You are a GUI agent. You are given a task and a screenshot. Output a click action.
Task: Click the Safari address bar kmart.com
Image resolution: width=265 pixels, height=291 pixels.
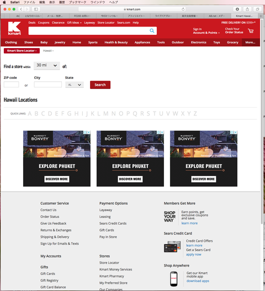pyautogui.click(x=132, y=9)
